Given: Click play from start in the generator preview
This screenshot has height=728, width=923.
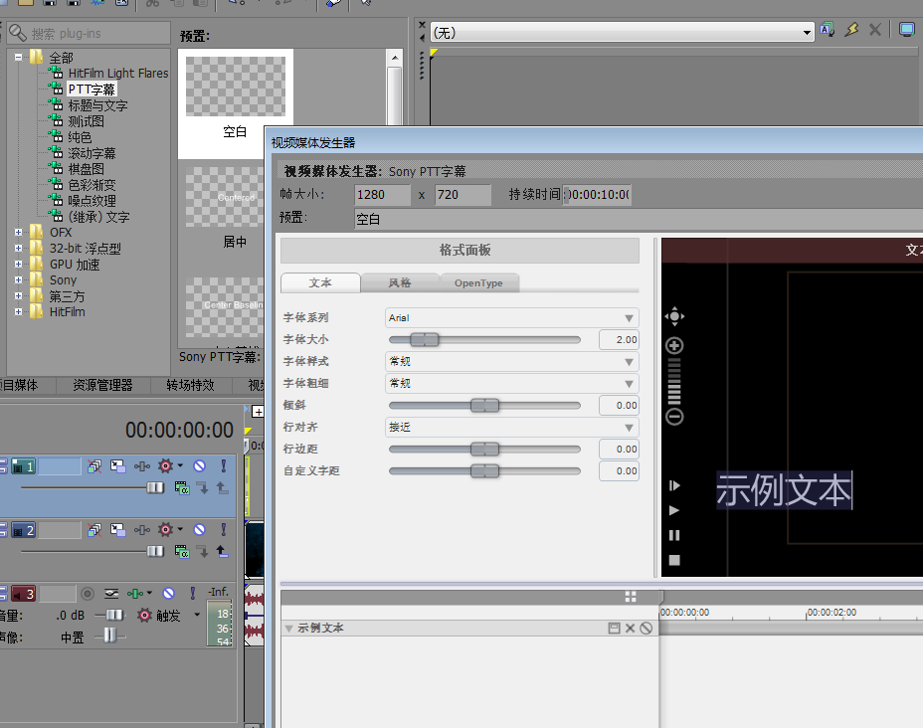Looking at the screenshot, I should pyautogui.click(x=674, y=485).
